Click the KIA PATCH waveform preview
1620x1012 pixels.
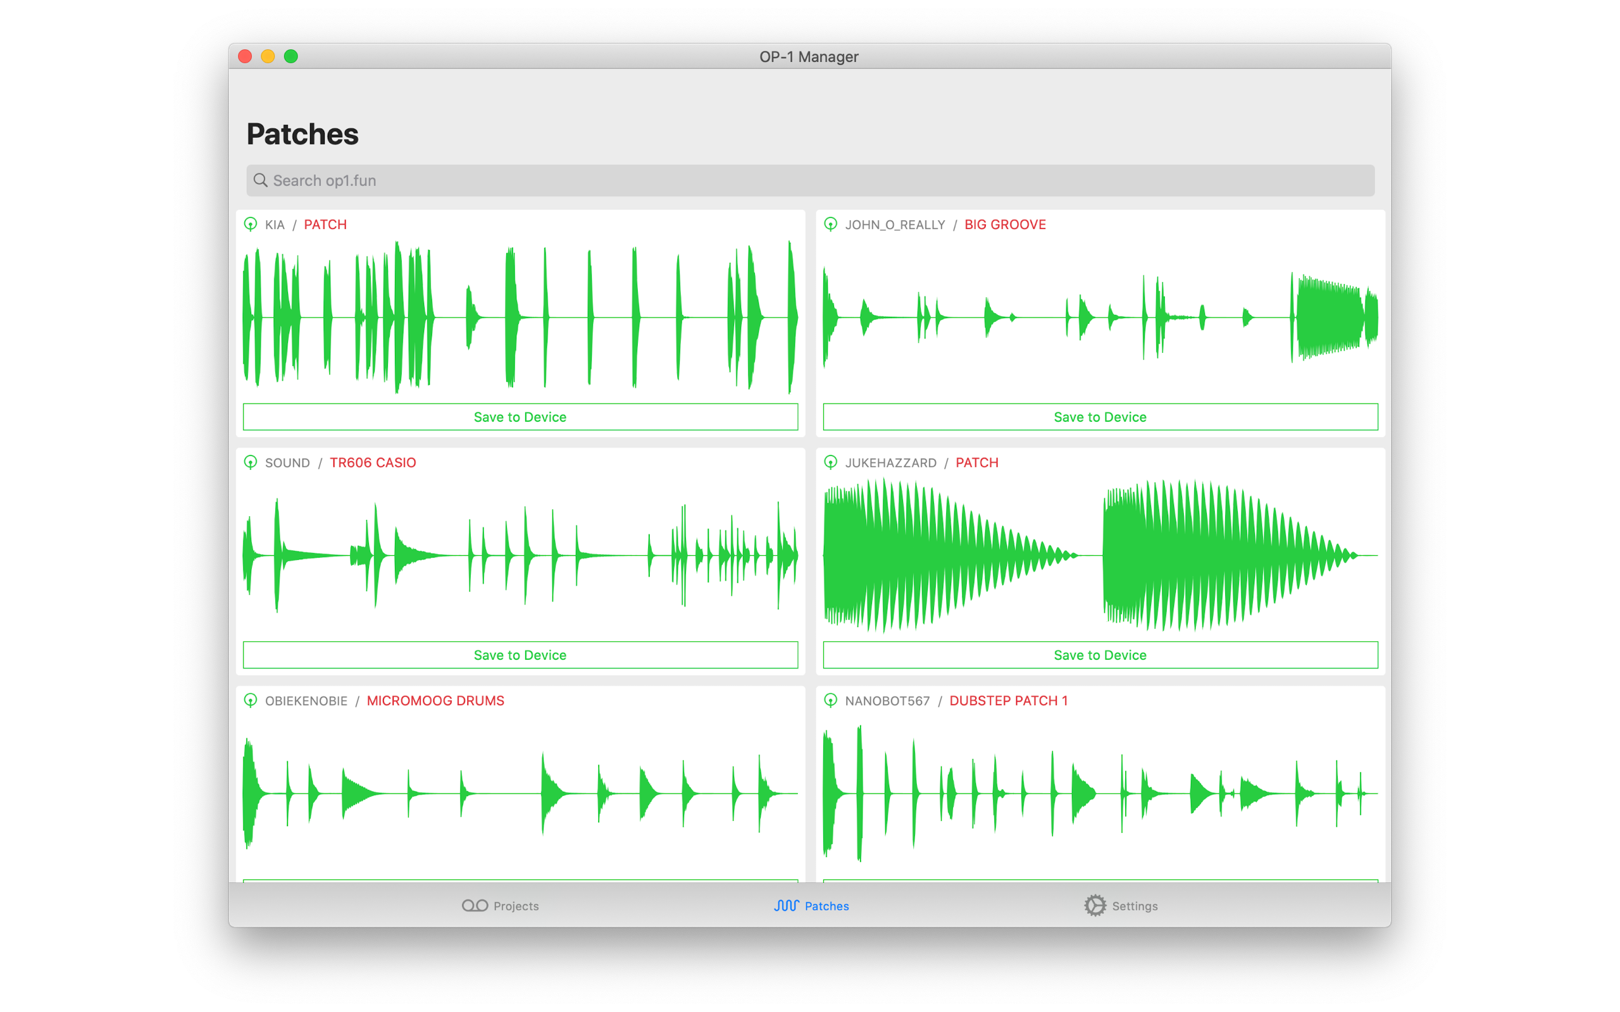[x=520, y=318]
